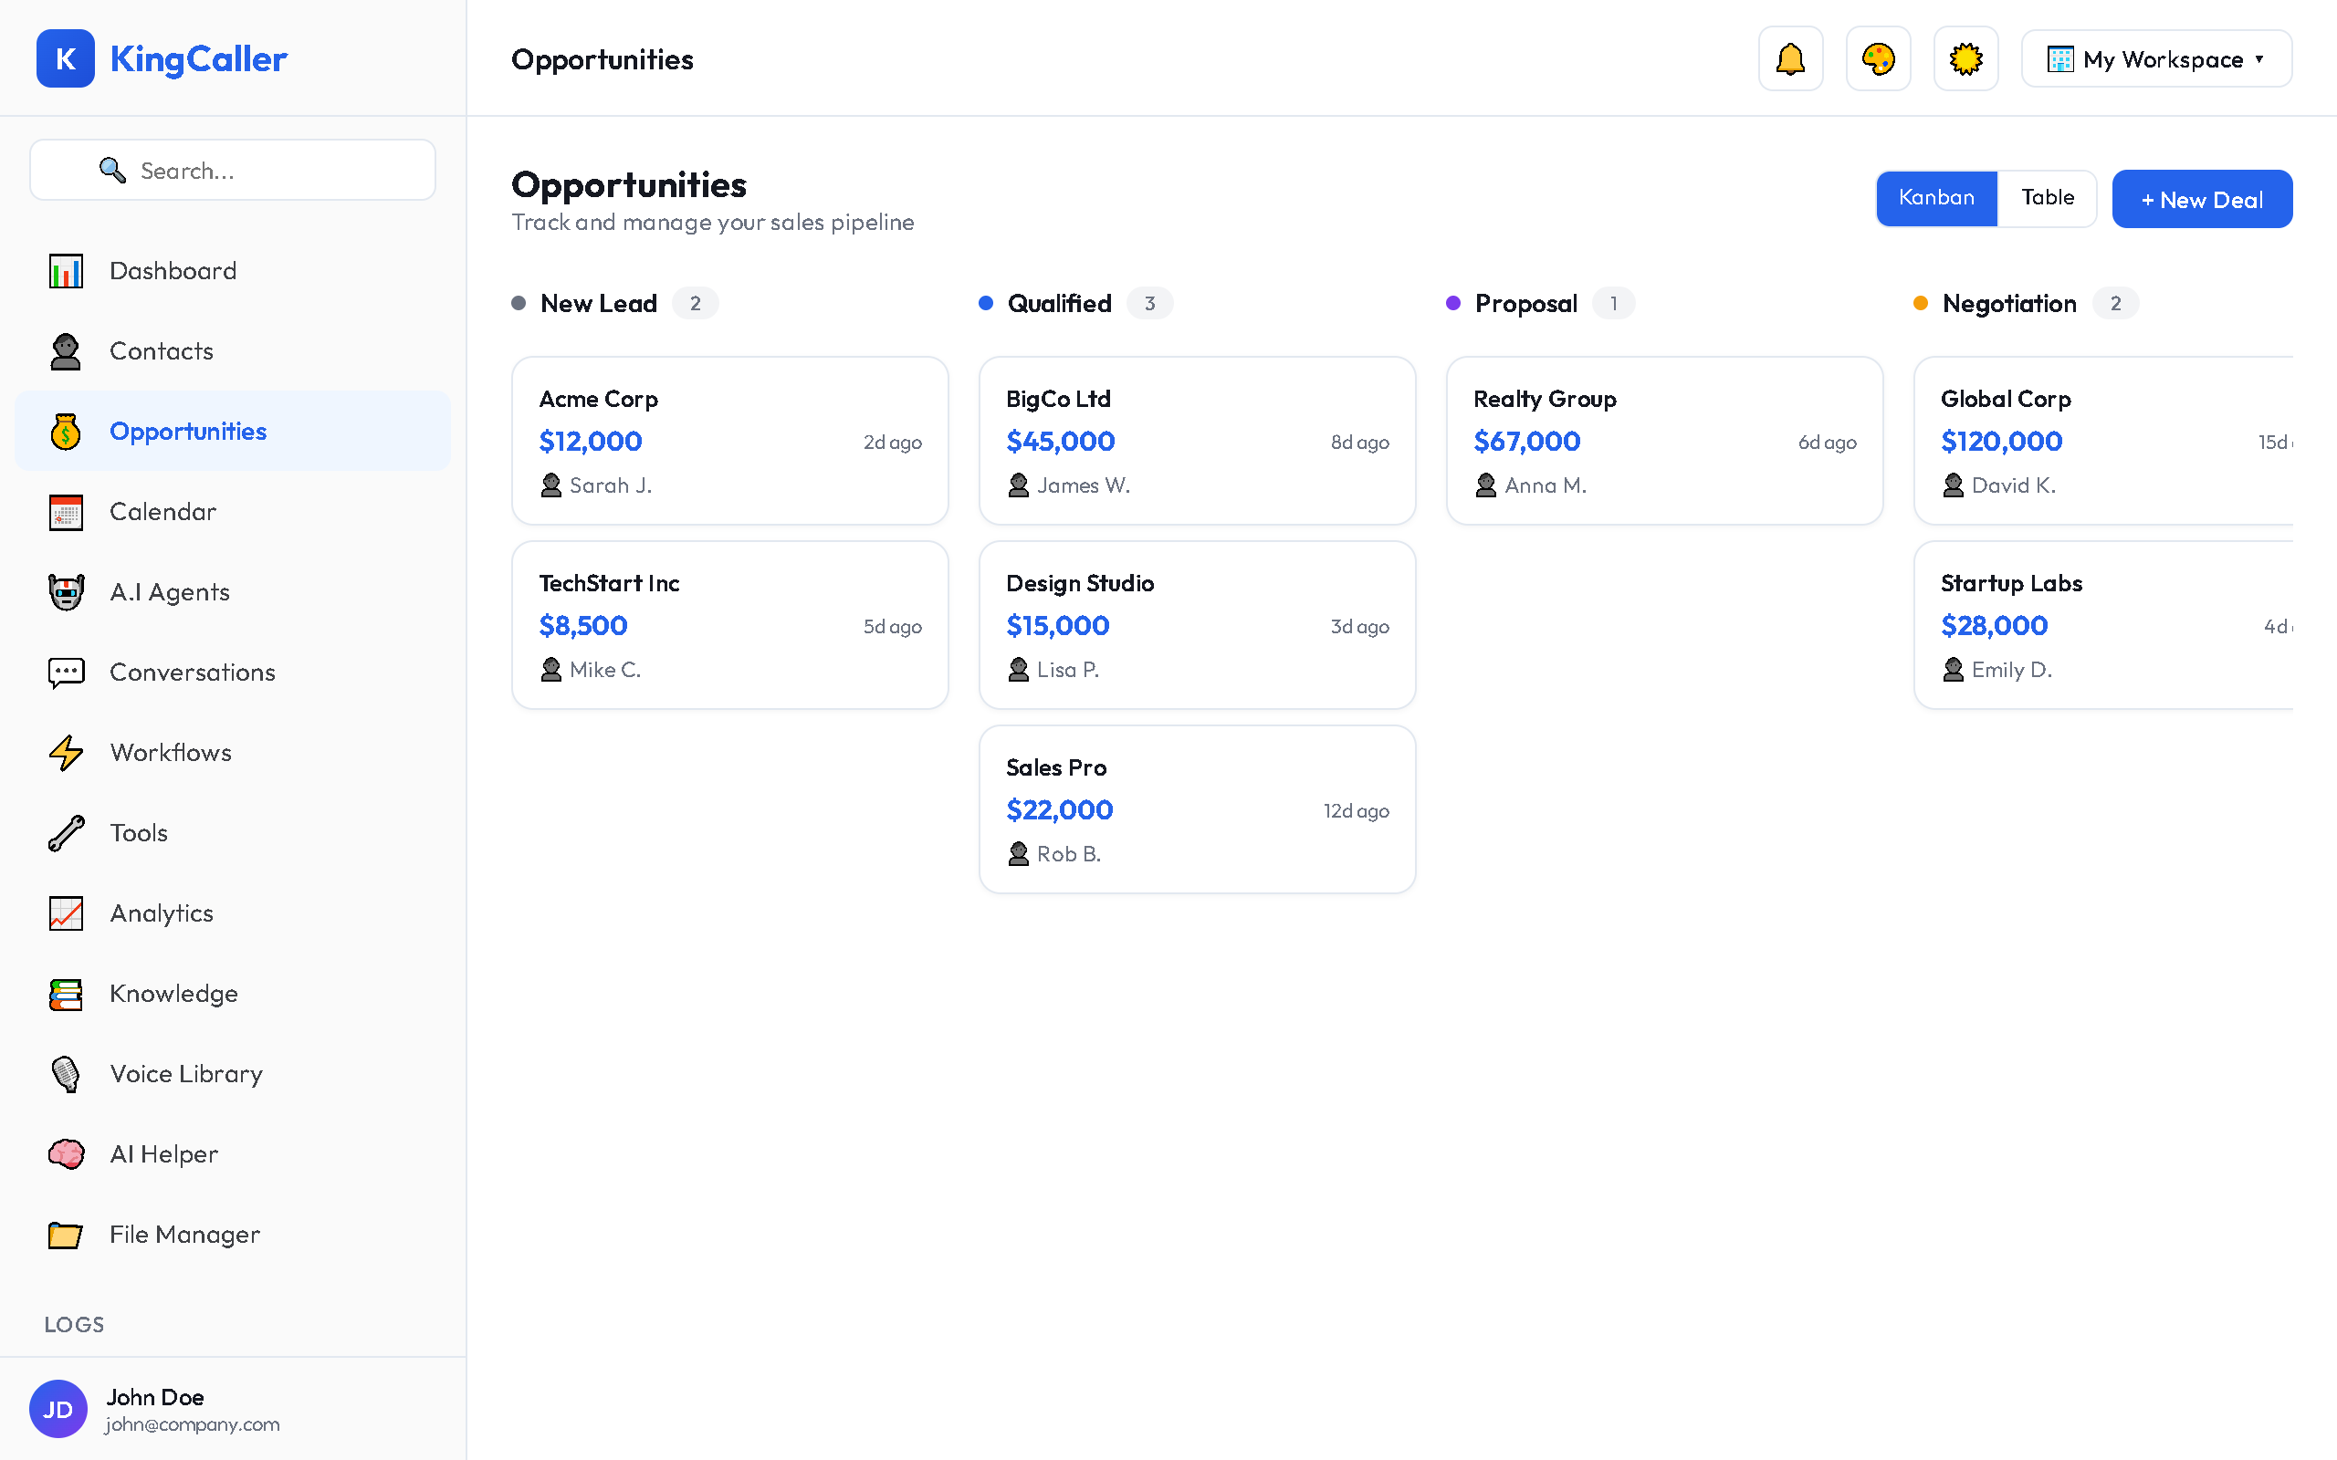Open the My Workspace dropdown
Image resolution: width=2337 pixels, height=1460 pixels.
tap(2155, 57)
